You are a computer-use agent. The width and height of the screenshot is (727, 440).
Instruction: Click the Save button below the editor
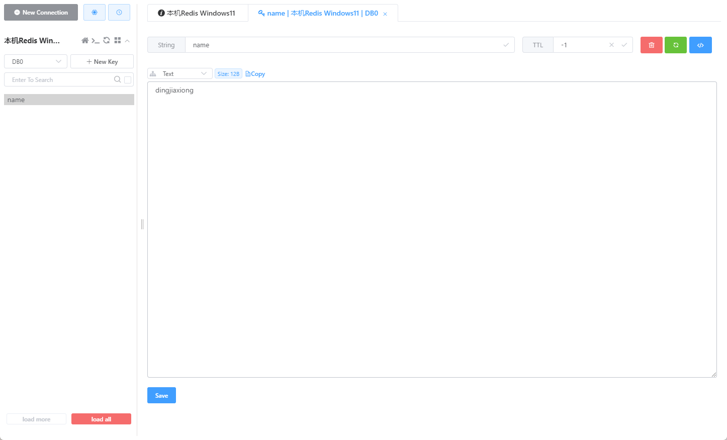click(161, 395)
